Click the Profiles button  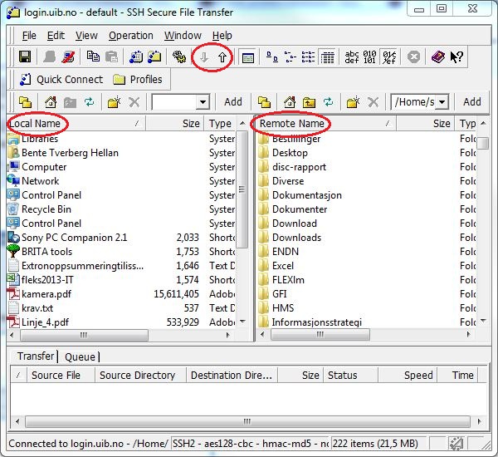click(x=138, y=80)
